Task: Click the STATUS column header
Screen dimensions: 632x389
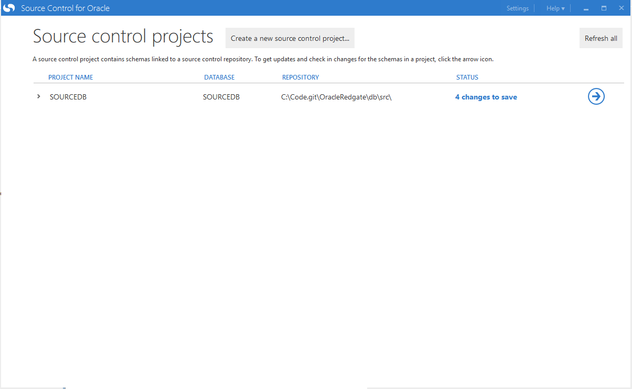Action: [x=467, y=77]
